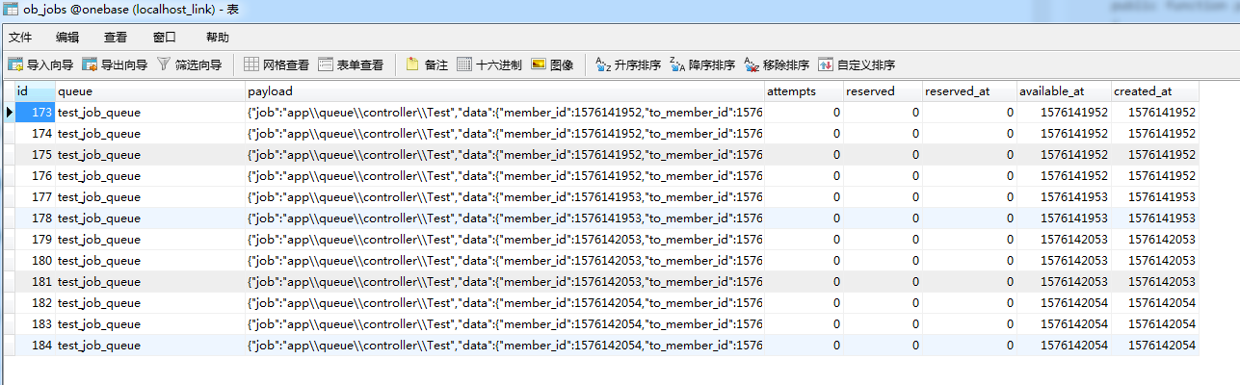The width and height of the screenshot is (1240, 385).
Task: Click the attempts column header
Action: [803, 91]
